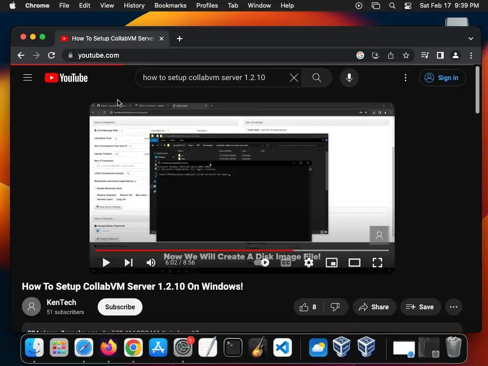The height and width of the screenshot is (366, 488).
Task: Save the video to a playlist
Action: click(x=420, y=307)
